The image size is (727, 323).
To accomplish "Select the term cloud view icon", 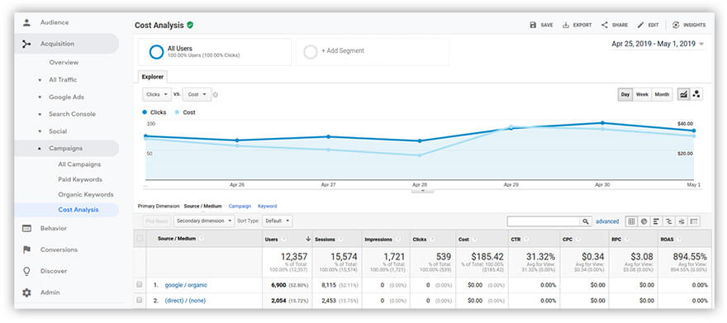I will [x=682, y=221].
